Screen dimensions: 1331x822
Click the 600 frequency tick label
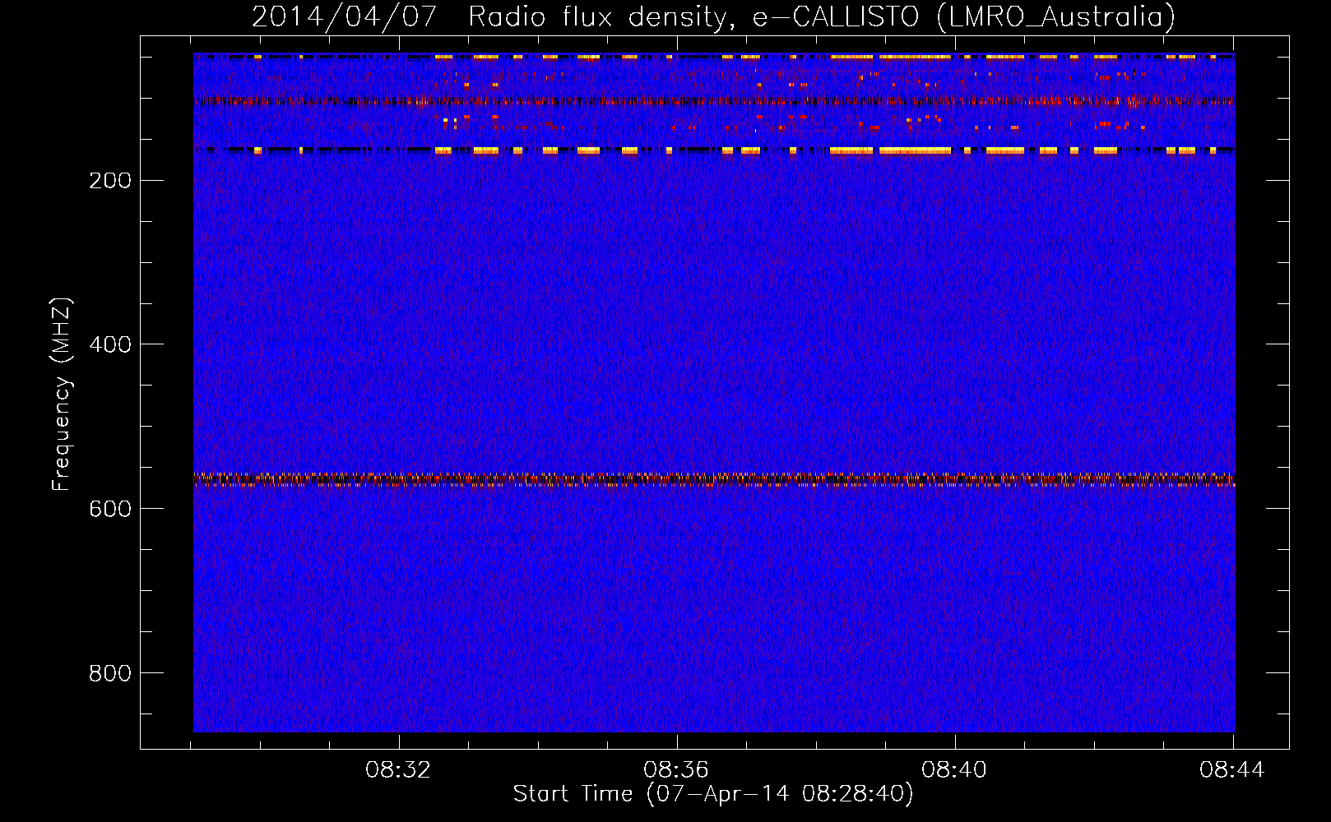pos(110,509)
